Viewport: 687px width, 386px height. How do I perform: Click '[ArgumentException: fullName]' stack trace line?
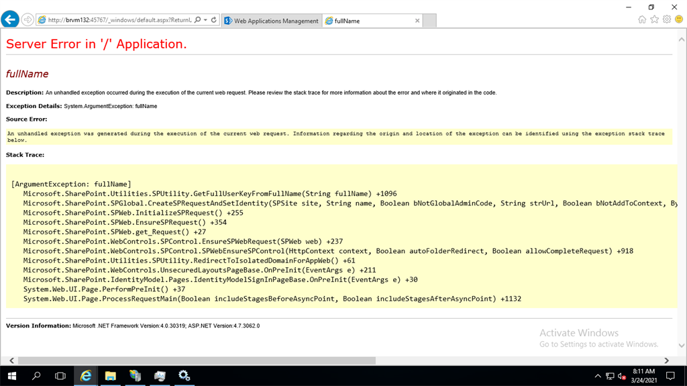click(71, 184)
